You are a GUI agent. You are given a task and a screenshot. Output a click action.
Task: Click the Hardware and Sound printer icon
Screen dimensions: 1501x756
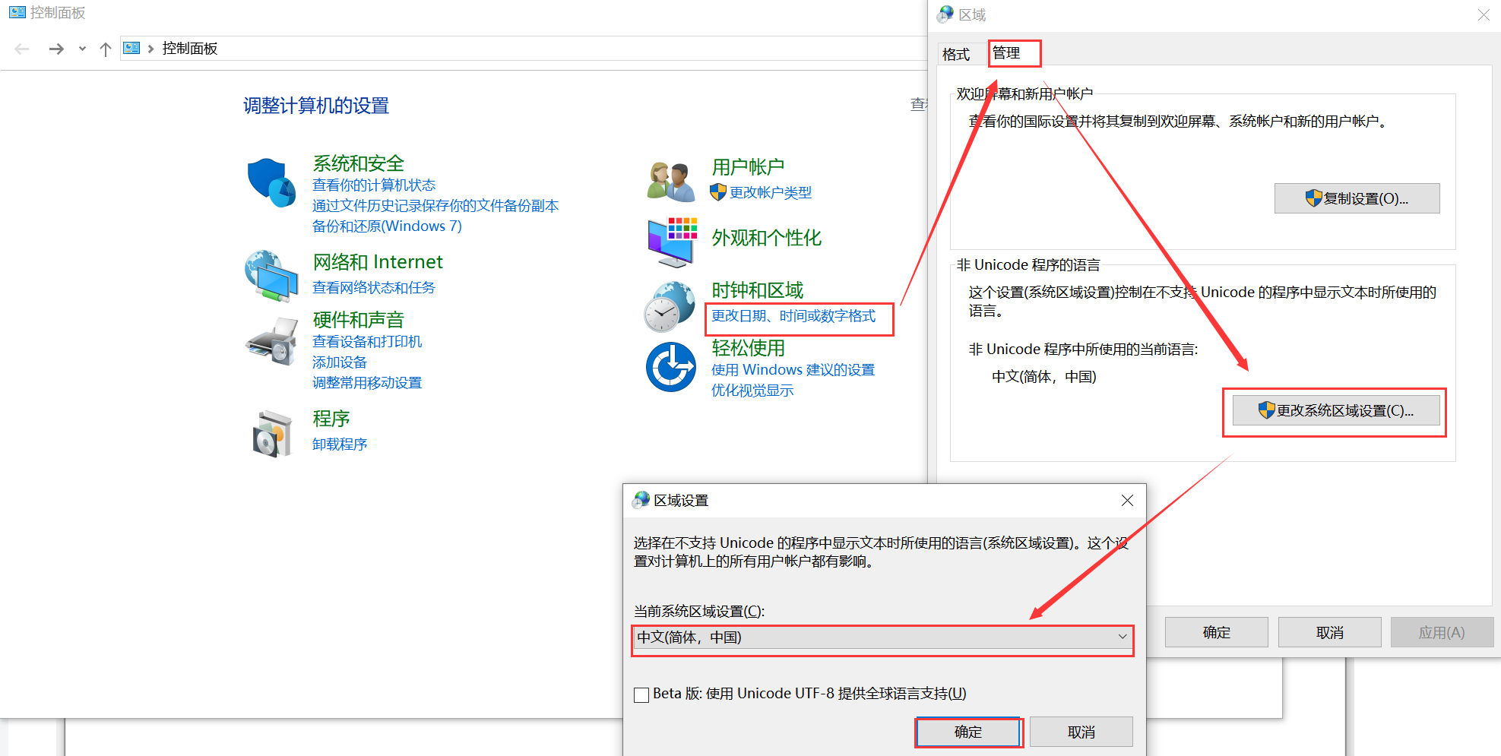tap(271, 342)
